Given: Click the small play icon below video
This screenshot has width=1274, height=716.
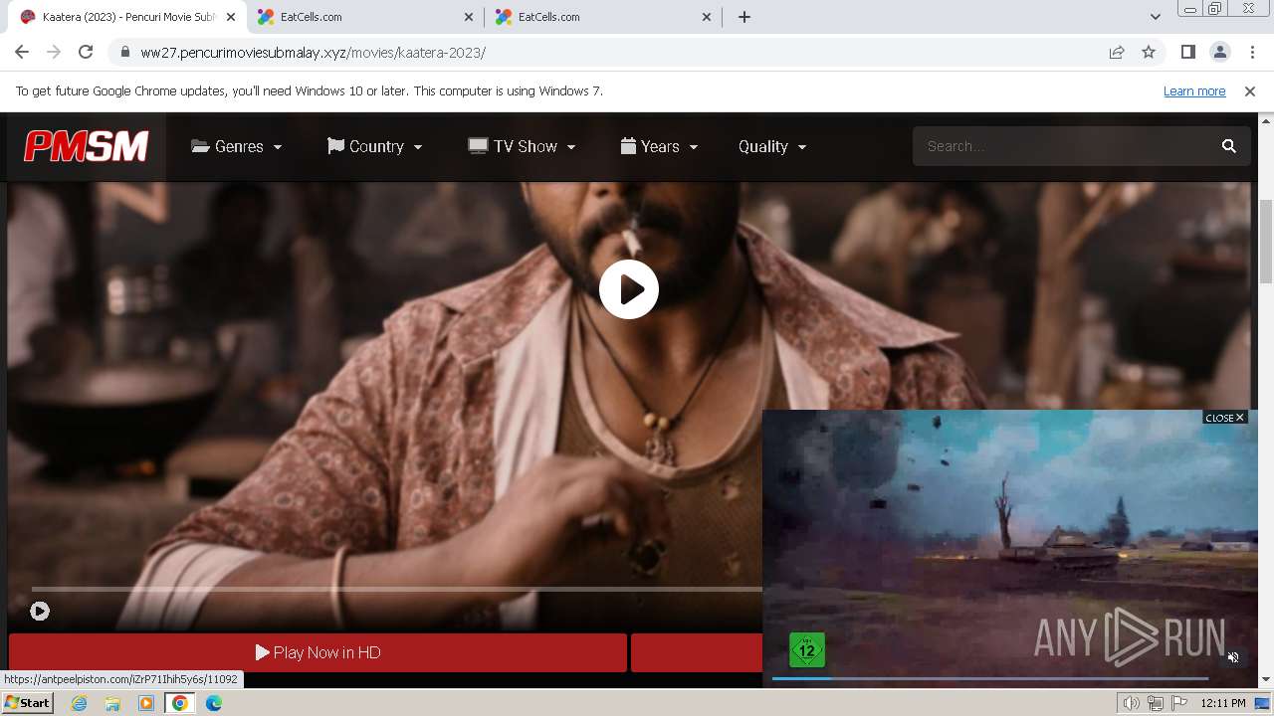Looking at the screenshot, I should (x=40, y=612).
